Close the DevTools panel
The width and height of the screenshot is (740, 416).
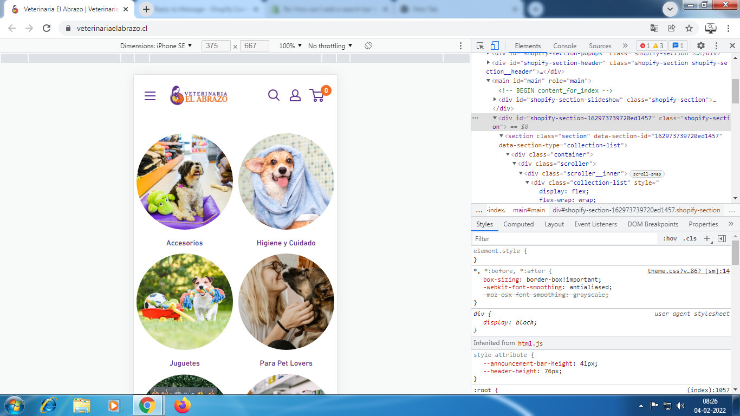click(732, 46)
